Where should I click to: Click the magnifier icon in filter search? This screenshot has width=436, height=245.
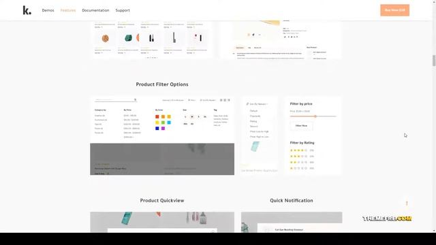(x=135, y=100)
